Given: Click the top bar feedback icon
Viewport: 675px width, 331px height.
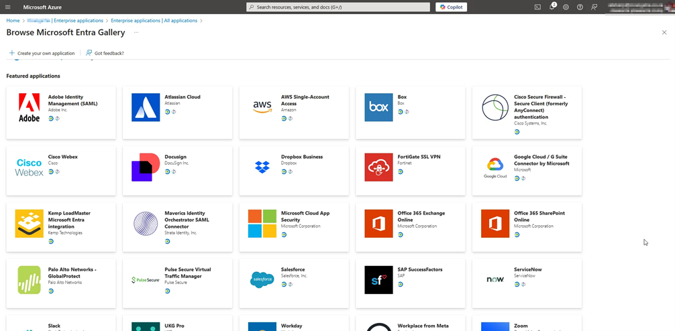Looking at the screenshot, I should (x=594, y=7).
